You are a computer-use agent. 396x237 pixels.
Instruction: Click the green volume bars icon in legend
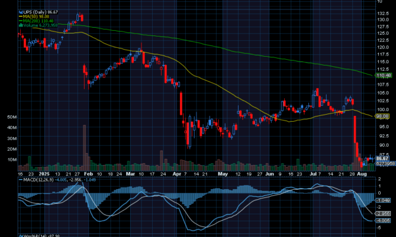pos(21,25)
